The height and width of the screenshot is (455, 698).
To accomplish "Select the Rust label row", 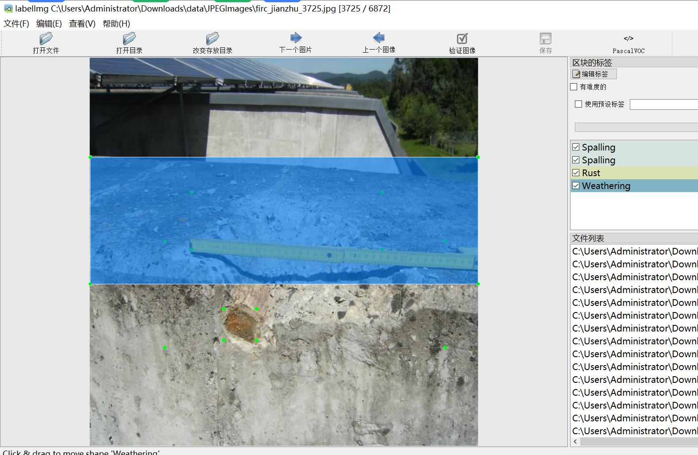I will coord(634,173).
